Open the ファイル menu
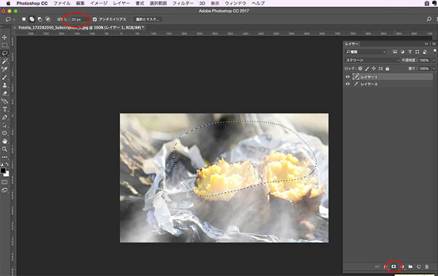This screenshot has width=438, height=276. [x=62, y=3]
